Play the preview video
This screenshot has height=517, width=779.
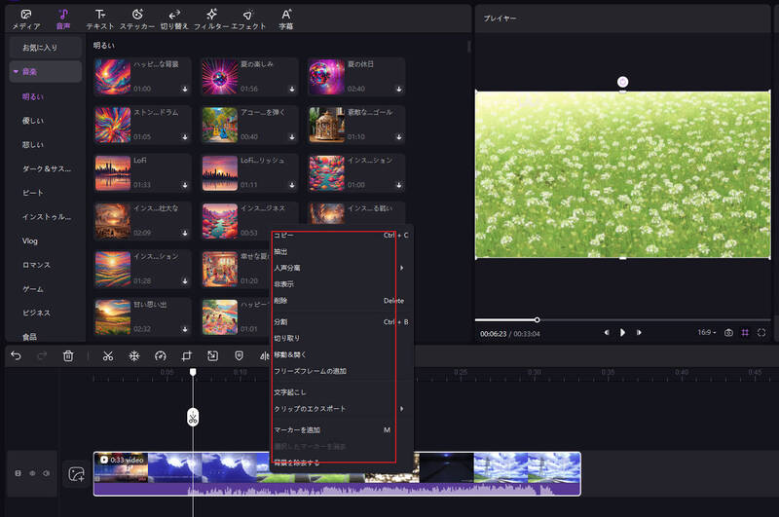pyautogui.click(x=622, y=332)
